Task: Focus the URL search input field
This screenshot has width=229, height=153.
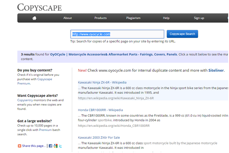Action: 117,34
